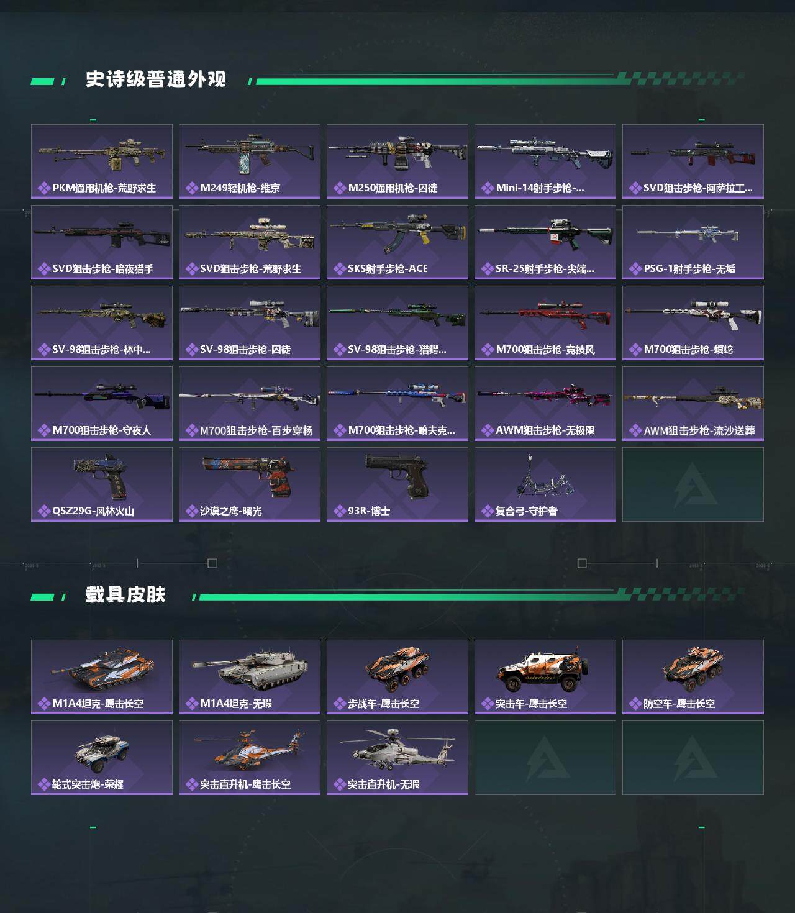The height and width of the screenshot is (913, 795).
Task: Select the M700狙击步枪-蝮蛇 skin tile
Action: pyautogui.click(x=693, y=323)
